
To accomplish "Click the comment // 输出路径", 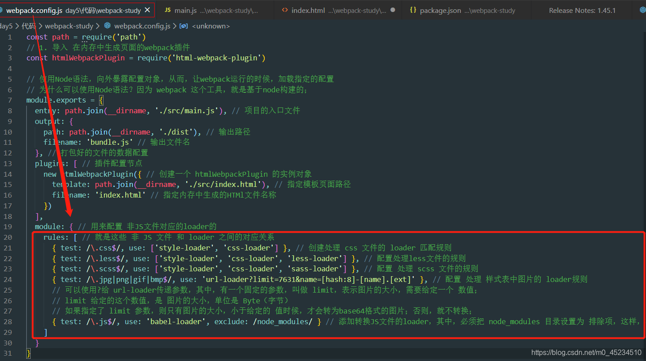I will [x=228, y=132].
